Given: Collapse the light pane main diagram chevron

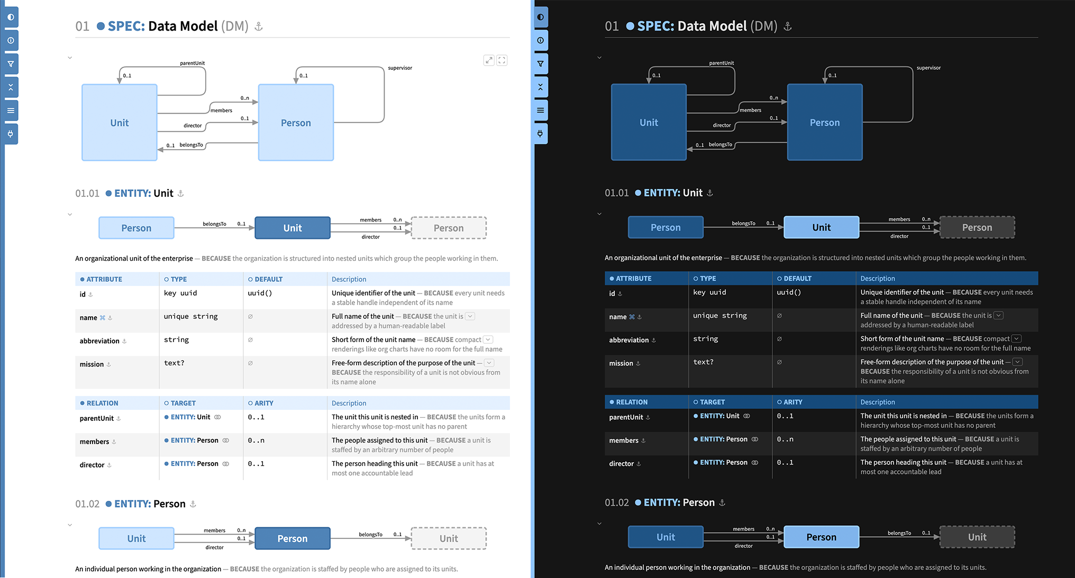Looking at the screenshot, I should tap(70, 58).
